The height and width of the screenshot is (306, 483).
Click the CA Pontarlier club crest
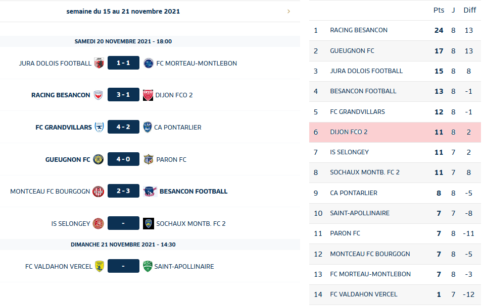(148, 127)
